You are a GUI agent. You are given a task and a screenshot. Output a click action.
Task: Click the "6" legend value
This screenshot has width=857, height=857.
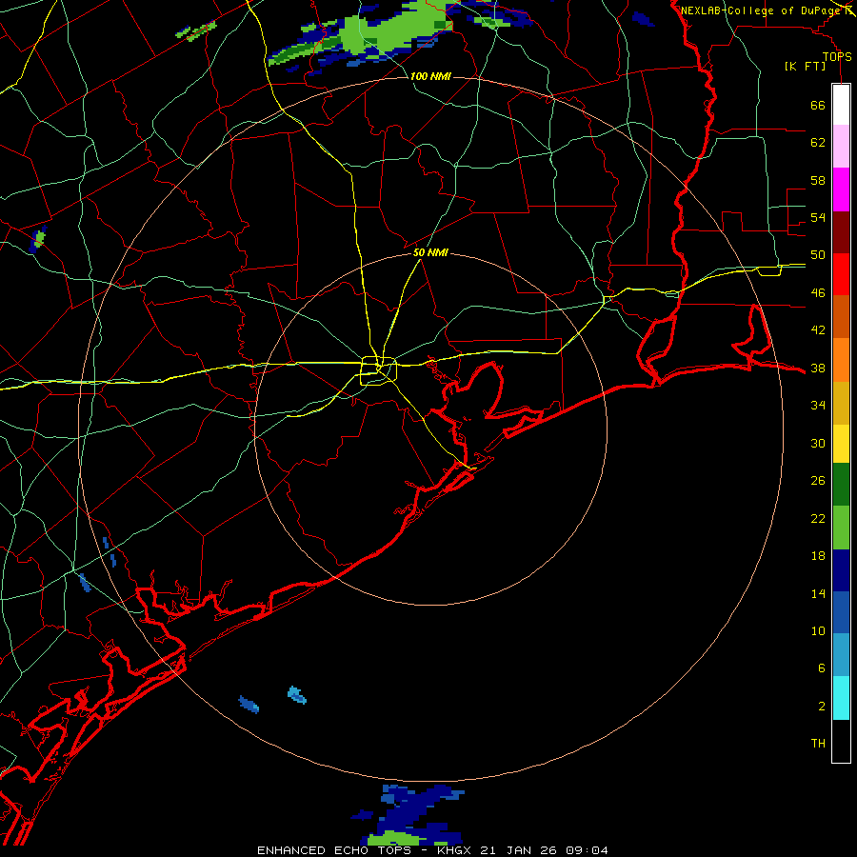821,668
